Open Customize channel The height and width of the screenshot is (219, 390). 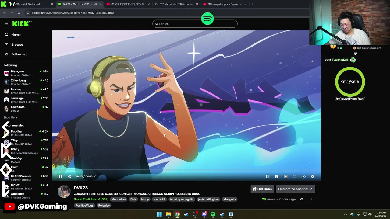pyautogui.click(x=295, y=189)
